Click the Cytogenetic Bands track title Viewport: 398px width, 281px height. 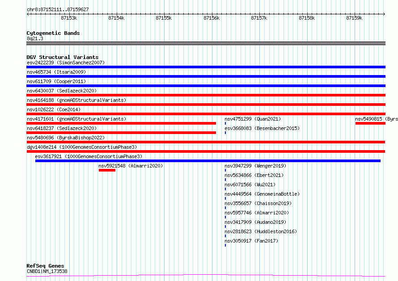(53, 33)
